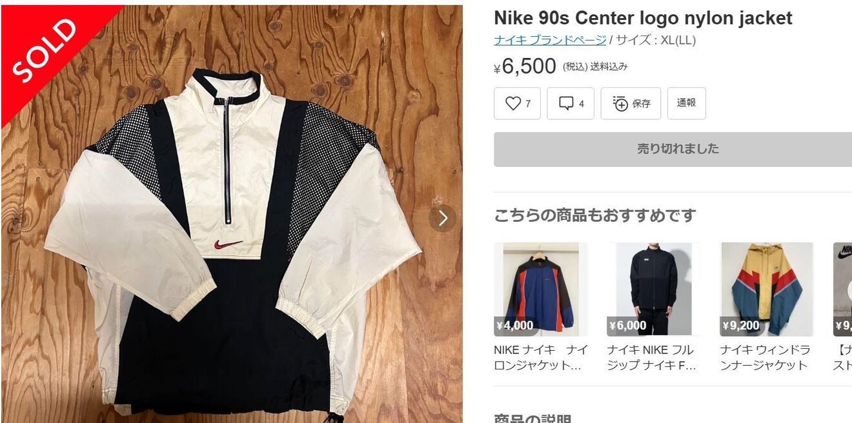
Task: Select NIKE ナイキ ナイロンジャケット title link
Action: click(541, 357)
